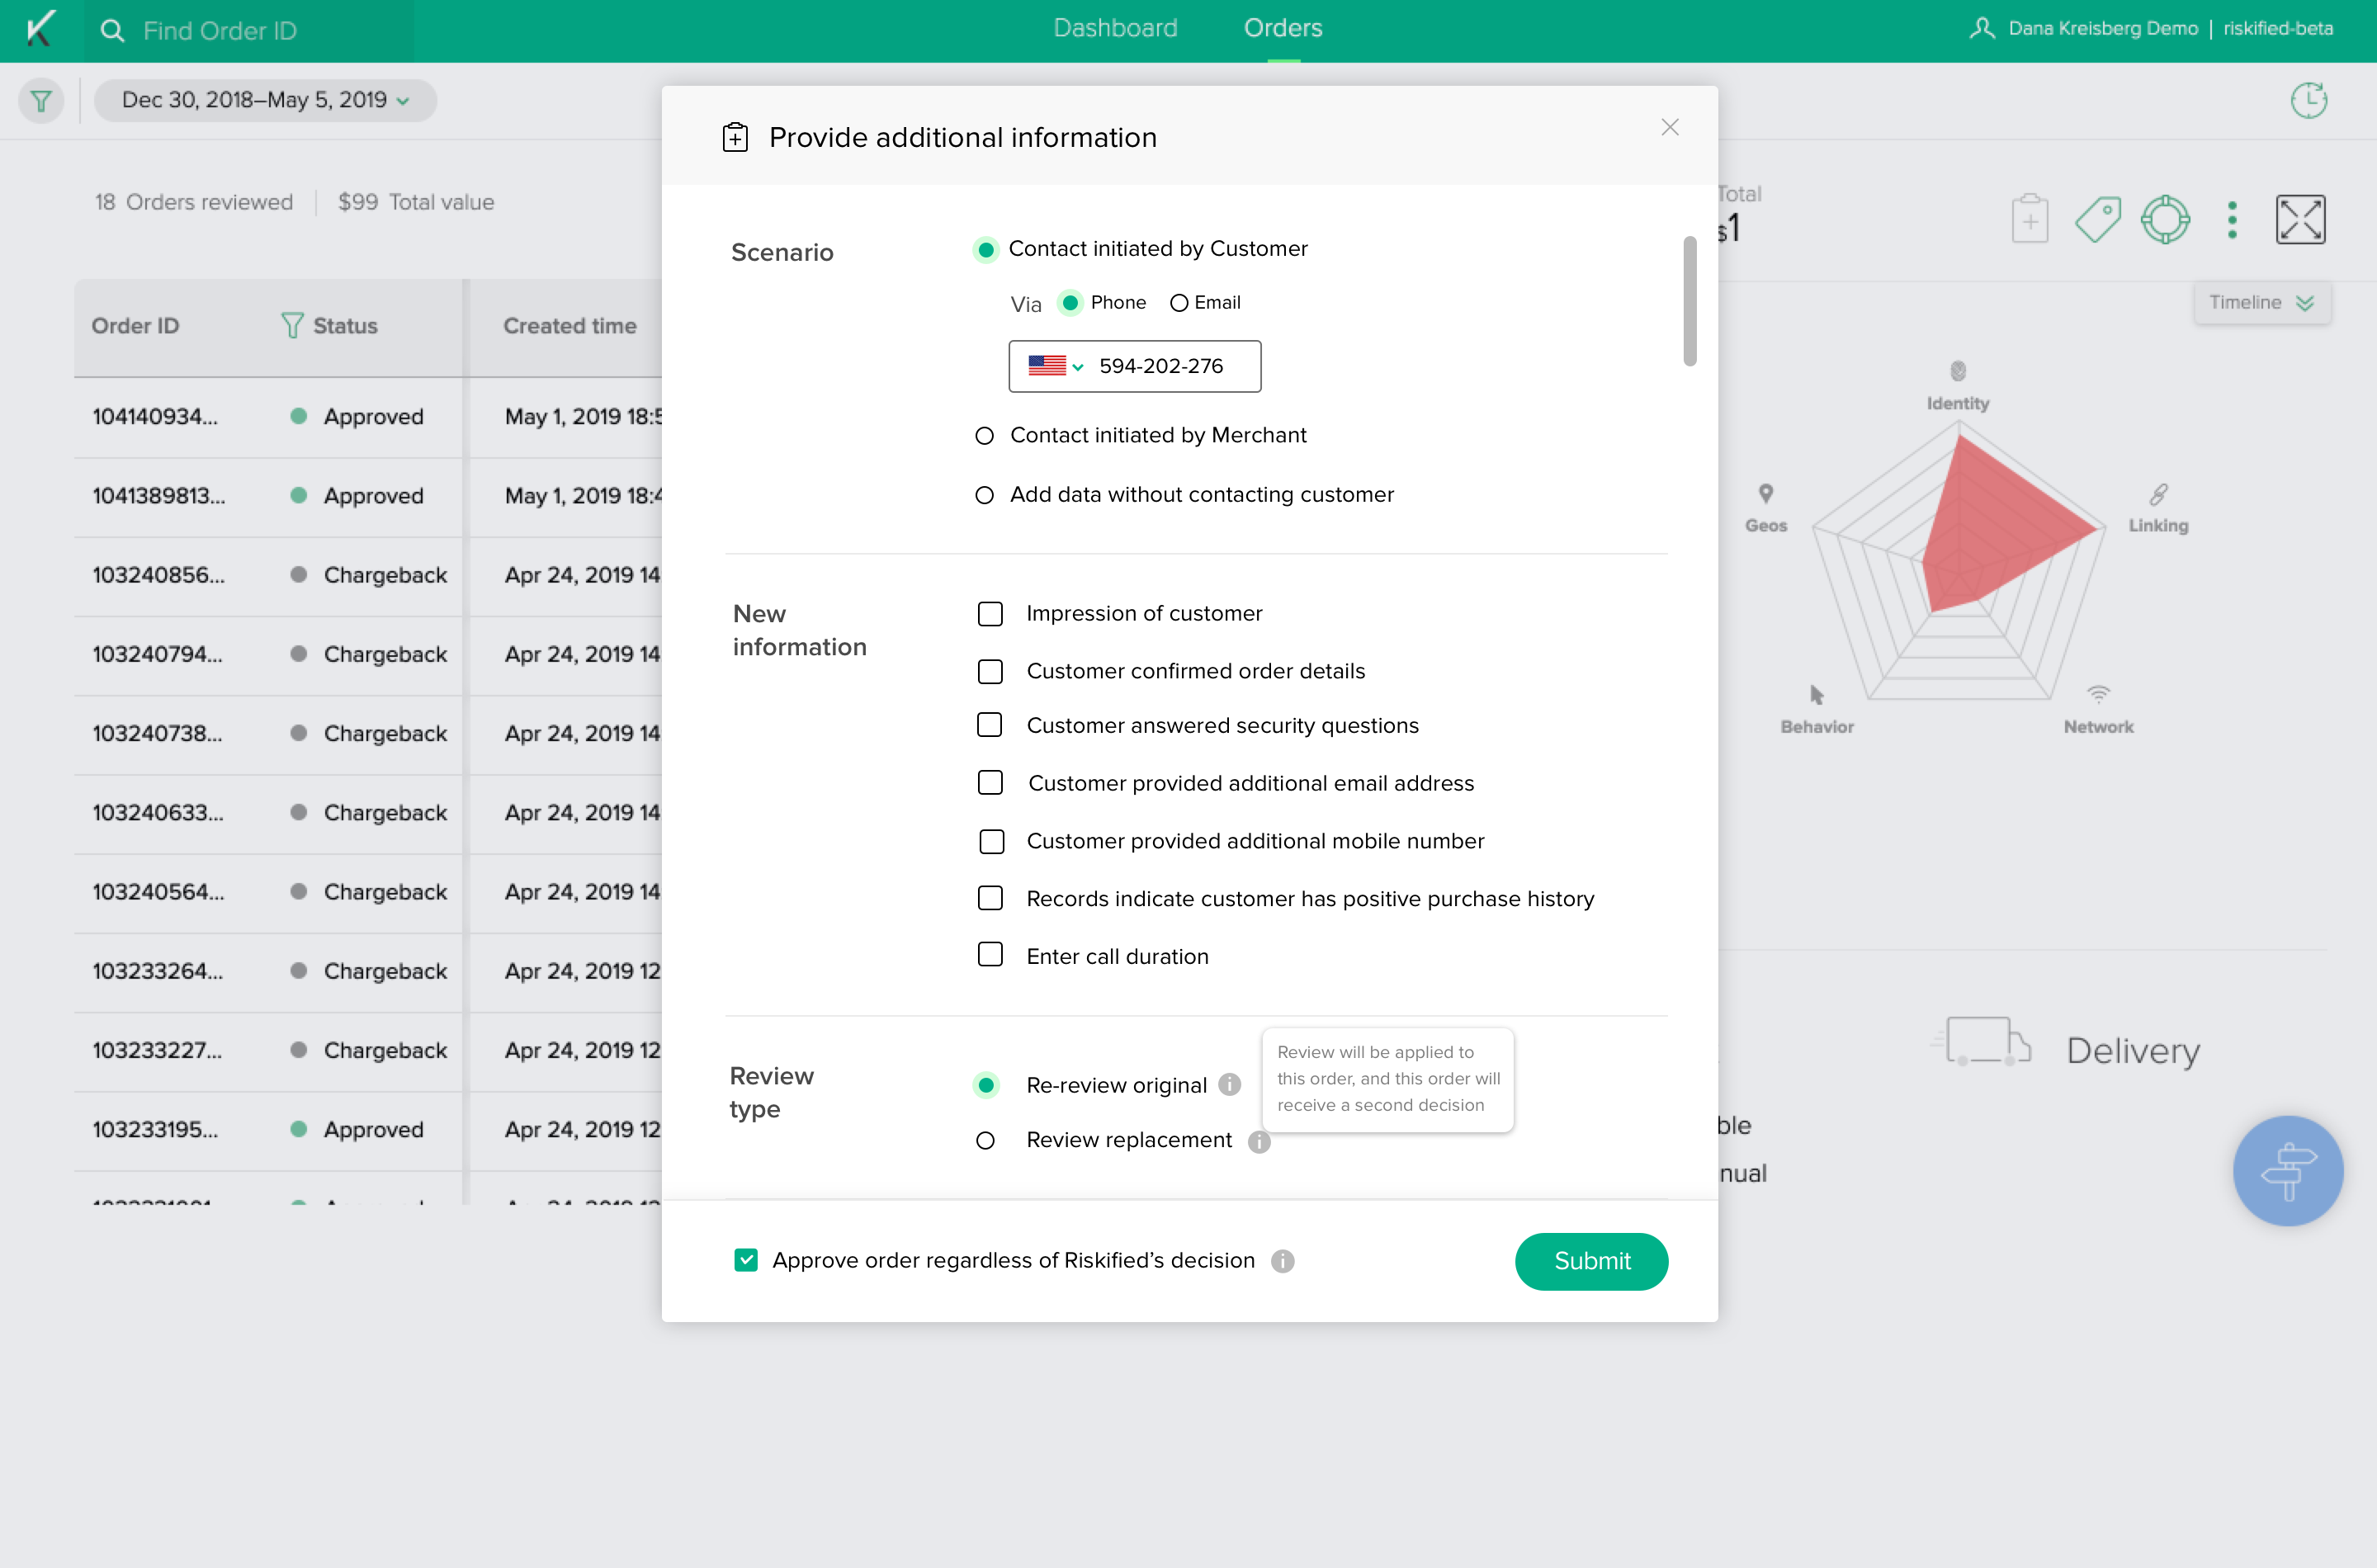
Task: Open order row 103240856...
Action: click(368, 575)
